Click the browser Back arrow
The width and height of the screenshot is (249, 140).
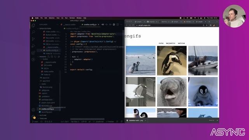pos(126,25)
